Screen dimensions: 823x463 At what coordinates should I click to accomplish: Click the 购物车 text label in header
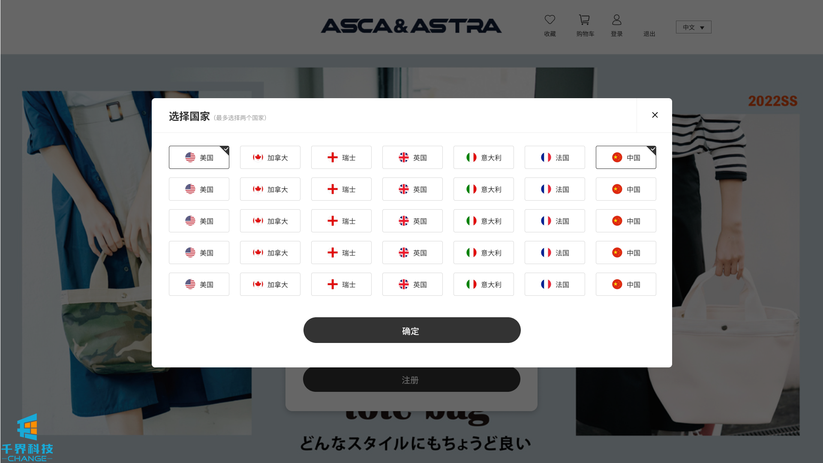[x=585, y=34]
